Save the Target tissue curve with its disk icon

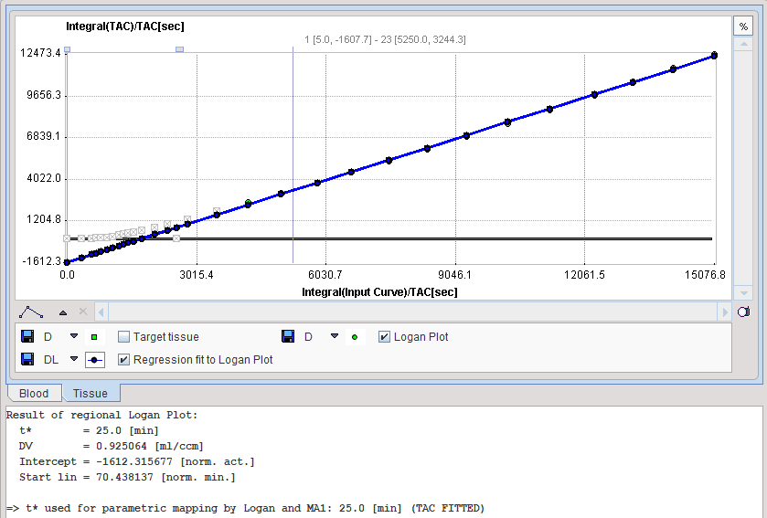tap(27, 337)
